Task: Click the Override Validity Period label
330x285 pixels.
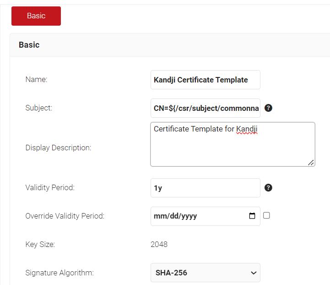Action: [x=65, y=216]
